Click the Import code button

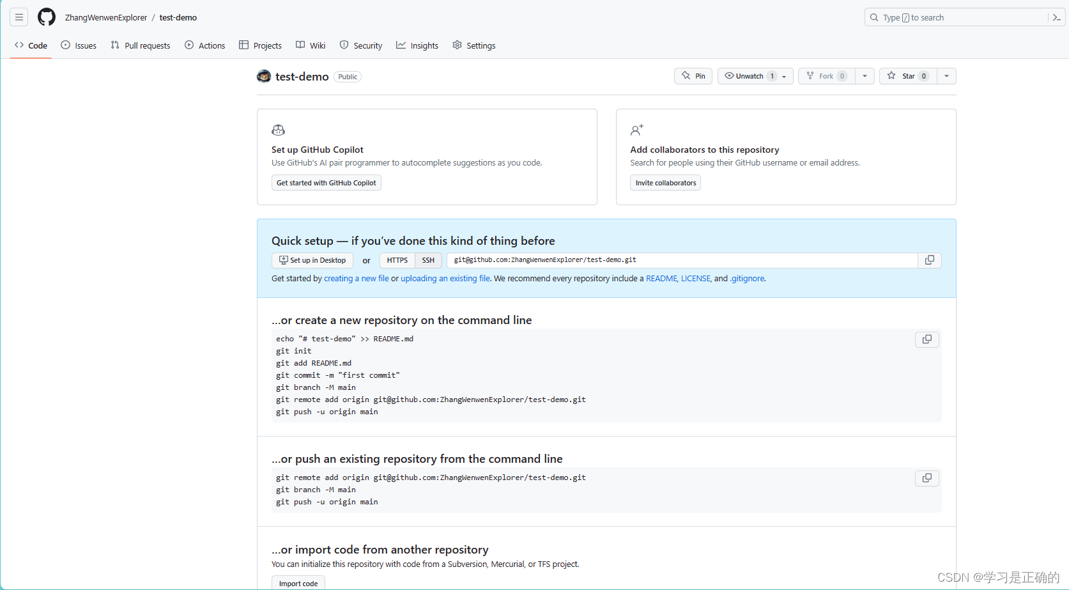tap(298, 583)
